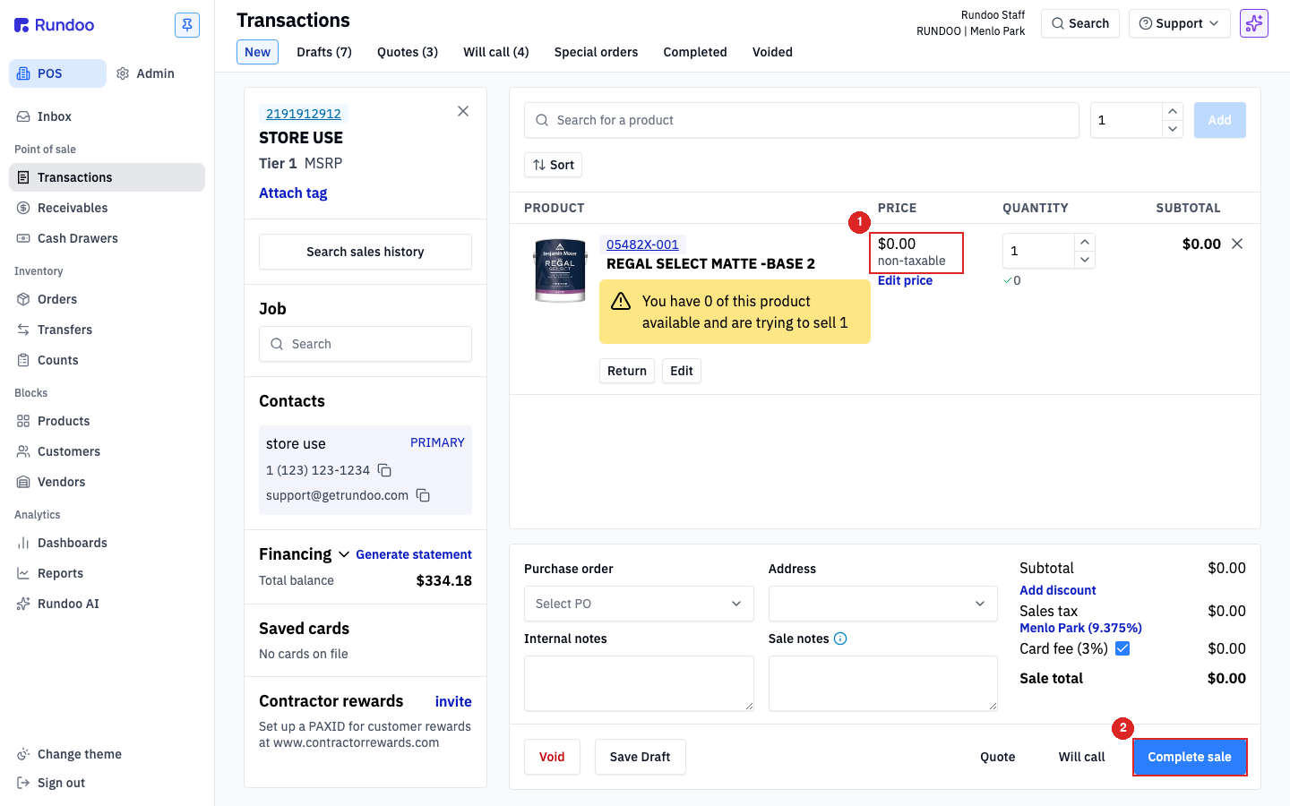The width and height of the screenshot is (1290, 806).
Task: Click Attach tag link
Action: [x=293, y=193]
